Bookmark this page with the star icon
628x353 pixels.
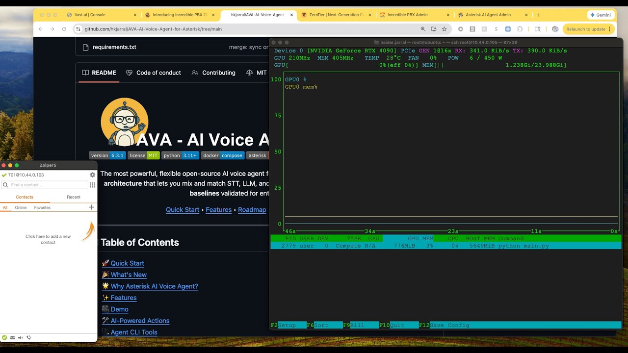tap(444, 29)
